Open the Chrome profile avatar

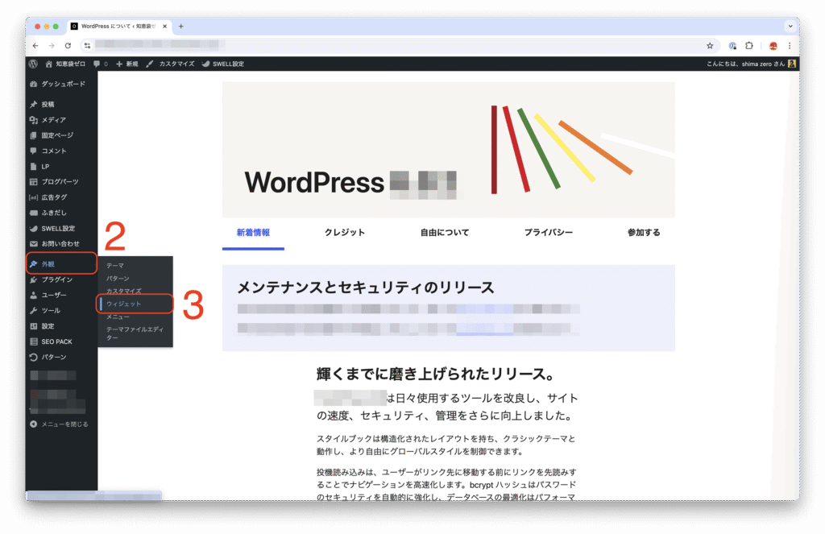(x=773, y=46)
